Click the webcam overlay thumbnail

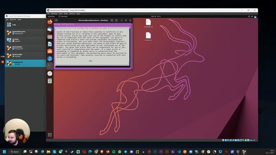16,132
